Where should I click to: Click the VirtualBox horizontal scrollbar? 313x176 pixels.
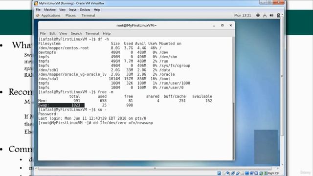(x=155, y=168)
